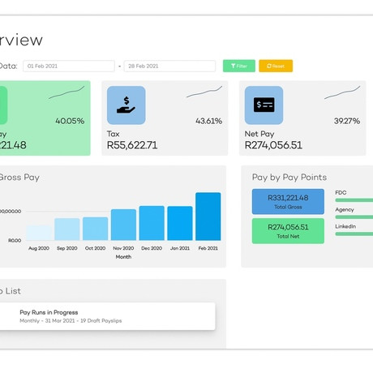The width and height of the screenshot is (373, 373).
Task: Click Monthly - 31 Mar 2021 draft payslips text
Action: tap(71, 321)
